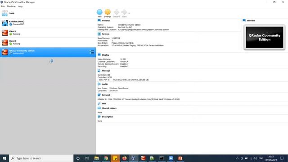Click the General section icon
Screen dimensions: 288x162
click(99, 20)
